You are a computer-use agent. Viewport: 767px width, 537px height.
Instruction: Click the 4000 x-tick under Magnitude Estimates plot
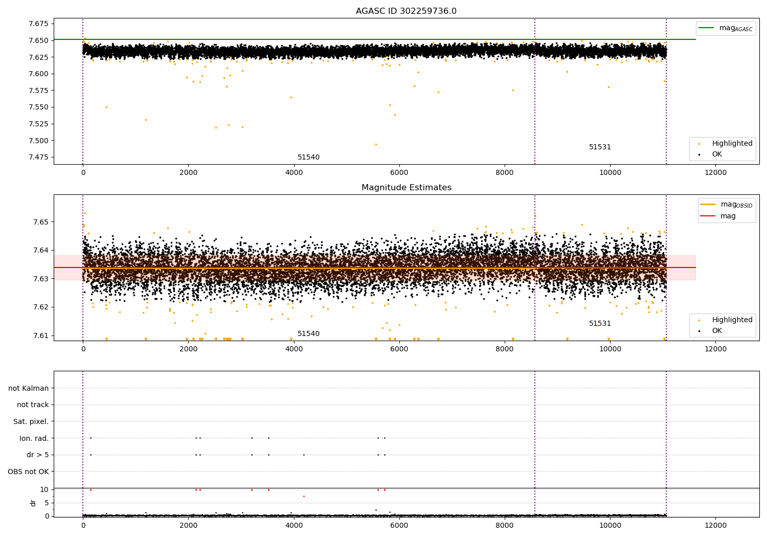click(x=294, y=349)
